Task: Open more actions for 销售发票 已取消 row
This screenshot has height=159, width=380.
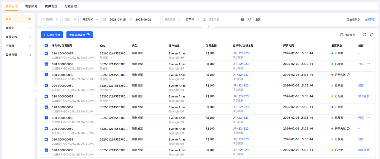Action: 368,139
